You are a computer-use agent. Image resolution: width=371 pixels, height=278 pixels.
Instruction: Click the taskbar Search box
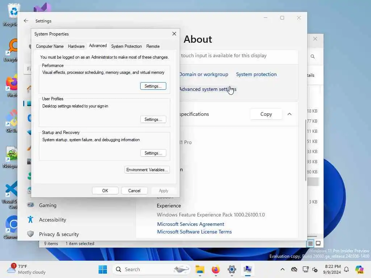point(151,269)
